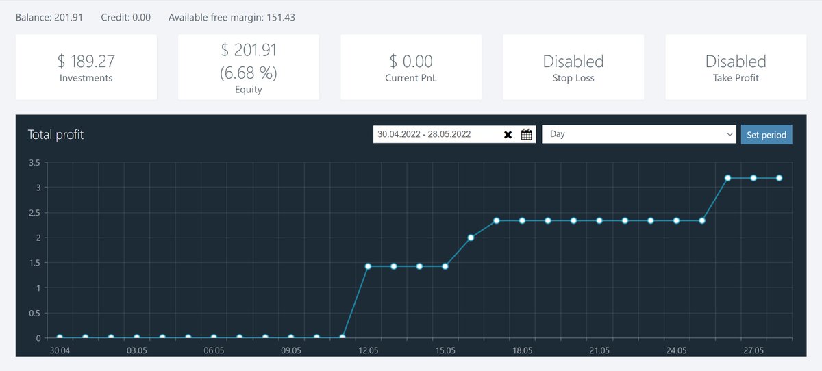Click Available free margin: 151.43 text
822x371 pixels.
232,17
